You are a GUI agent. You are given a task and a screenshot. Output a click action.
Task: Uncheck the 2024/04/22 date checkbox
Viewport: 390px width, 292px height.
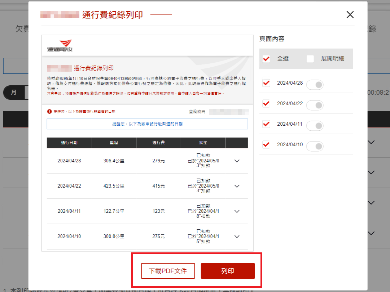[266, 104]
